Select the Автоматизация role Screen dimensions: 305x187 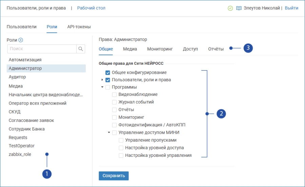[46, 60]
